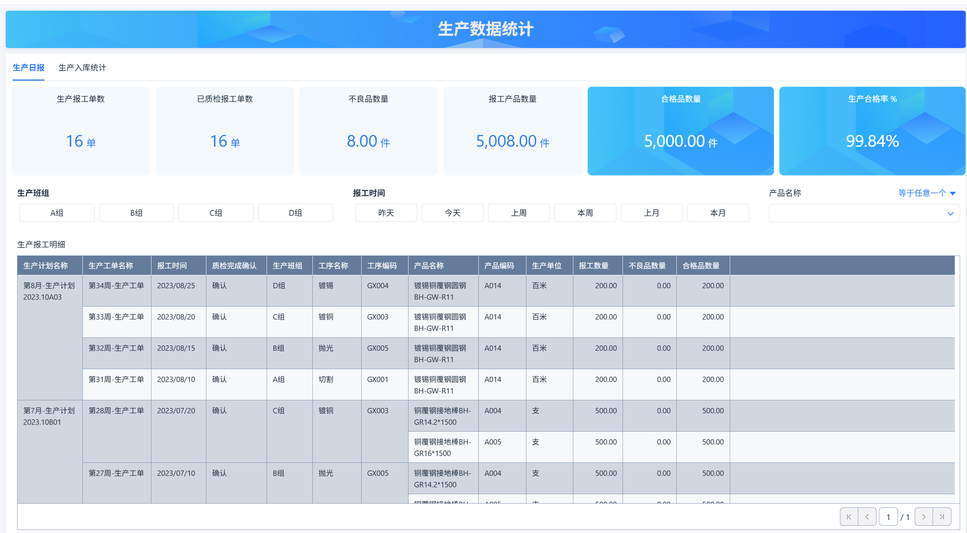The width and height of the screenshot is (967, 533).
Task: Click 合格品数量 summary card
Action: 680,131
